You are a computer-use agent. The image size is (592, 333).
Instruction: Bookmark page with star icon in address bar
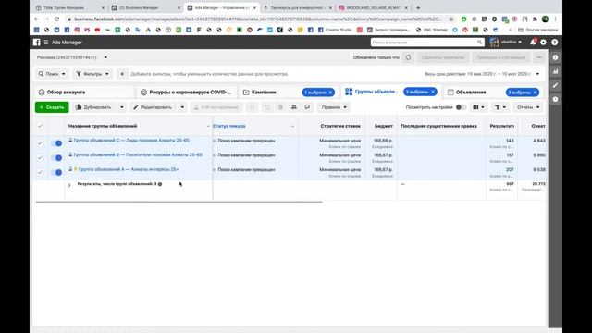point(451,18)
